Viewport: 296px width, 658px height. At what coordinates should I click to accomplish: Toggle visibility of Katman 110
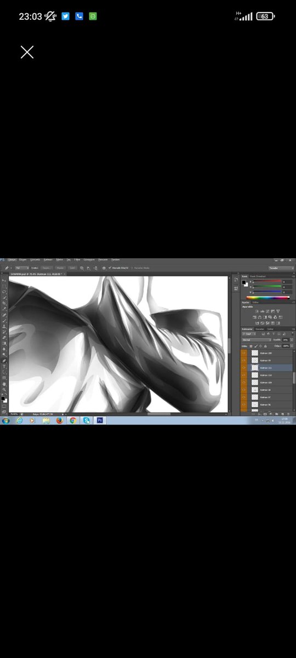tap(244, 375)
